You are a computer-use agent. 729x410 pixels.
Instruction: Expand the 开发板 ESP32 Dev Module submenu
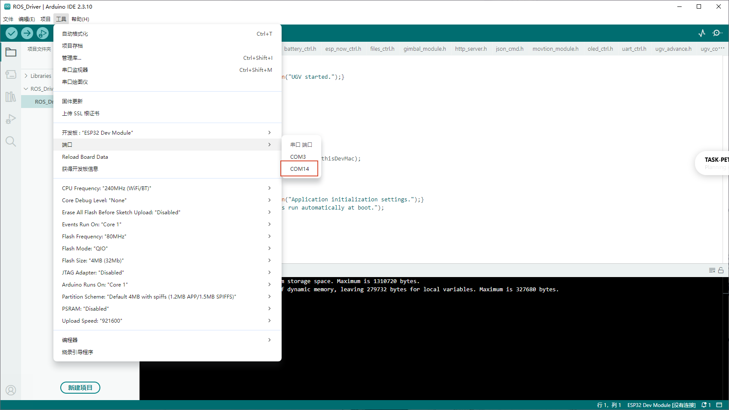pos(168,133)
